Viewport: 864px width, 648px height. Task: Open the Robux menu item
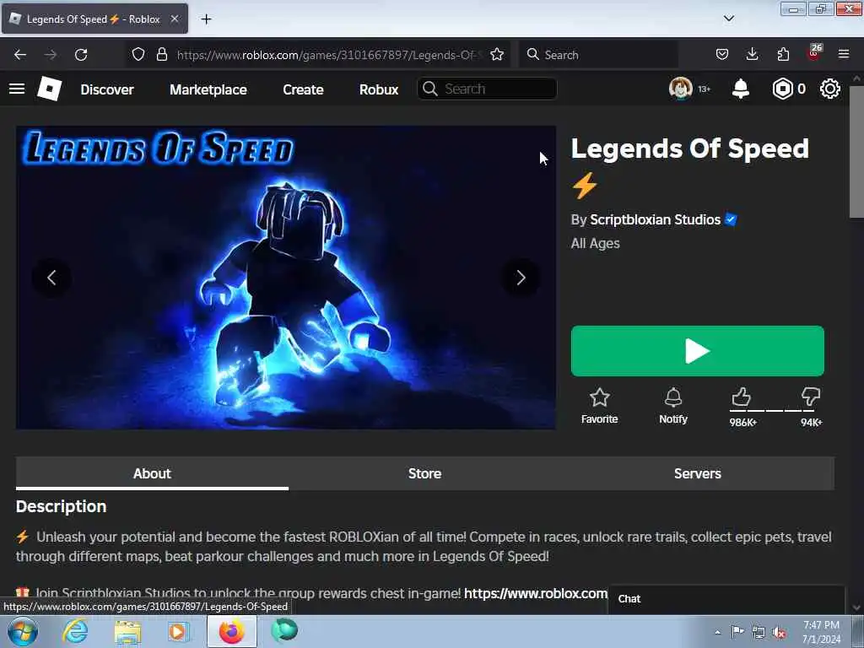tap(379, 89)
